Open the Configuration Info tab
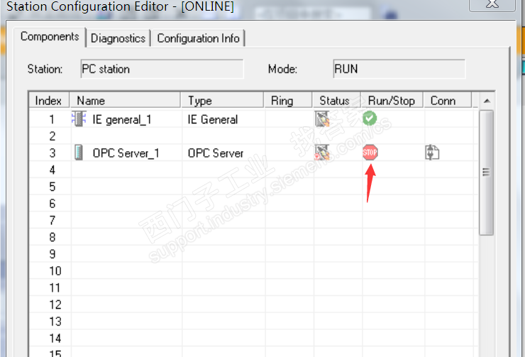 [198, 38]
